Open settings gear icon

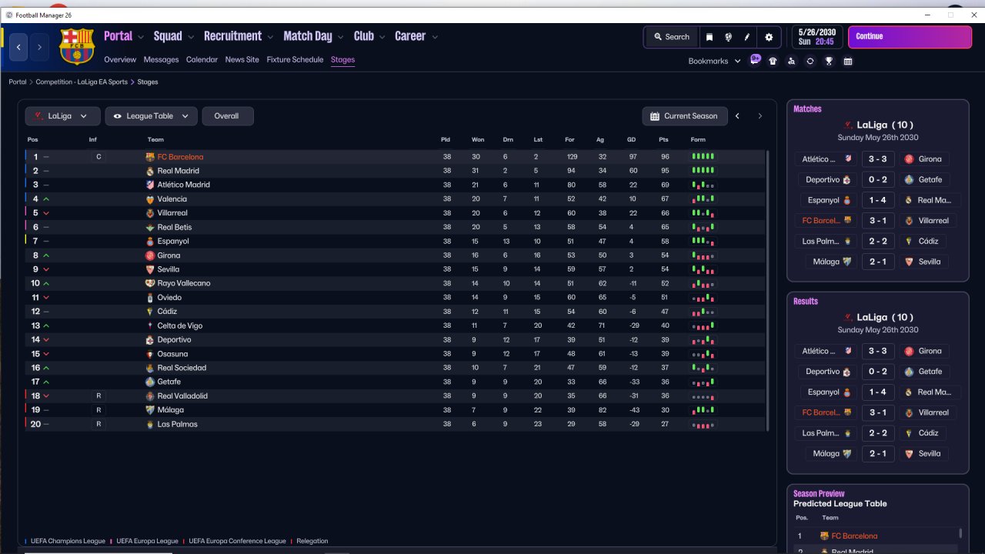click(x=769, y=37)
